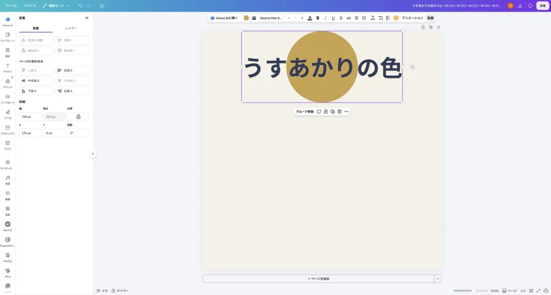Viewport: 551px width, 295px height.
Task: Click the グループ解除 (Ungroup) button
Action: [305, 112]
